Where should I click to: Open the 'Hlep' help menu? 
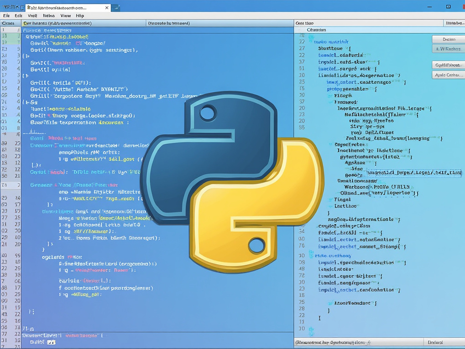[80, 15]
